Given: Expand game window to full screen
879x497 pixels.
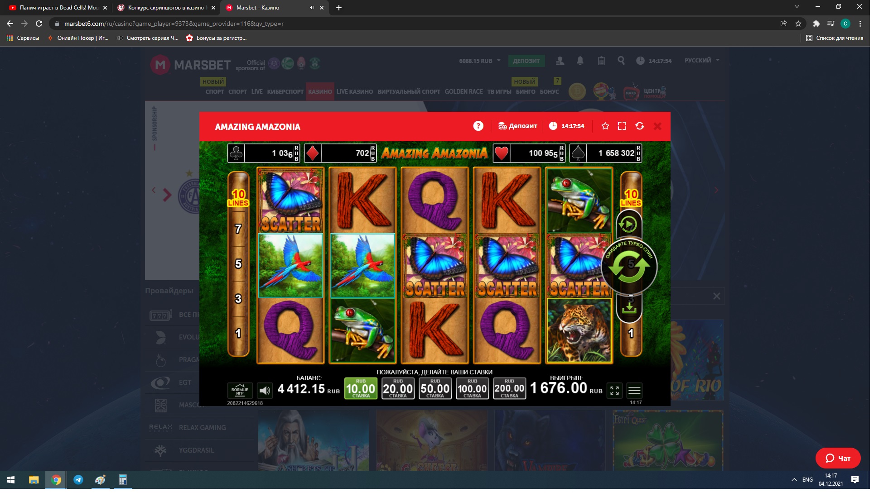Looking at the screenshot, I should tap(622, 126).
